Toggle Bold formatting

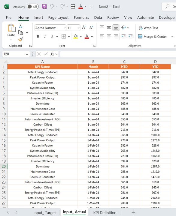38,36
